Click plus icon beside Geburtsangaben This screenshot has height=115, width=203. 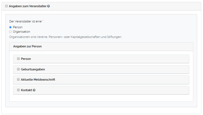18,69
